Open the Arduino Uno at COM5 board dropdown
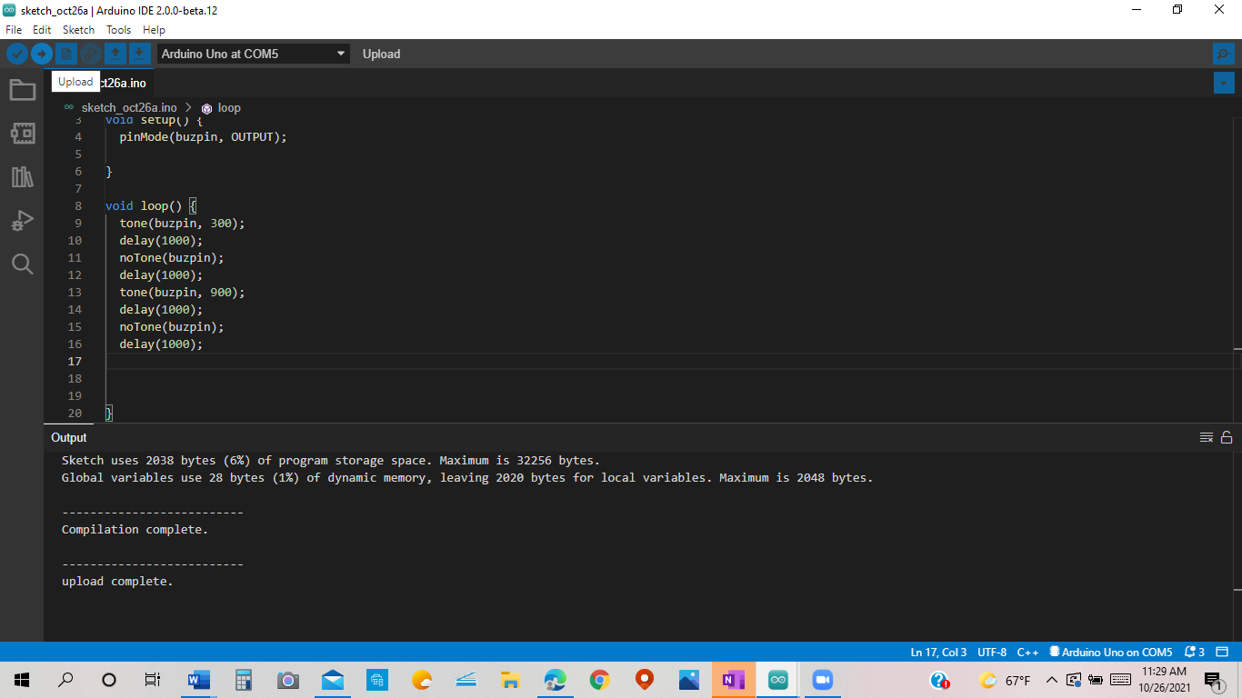 [253, 54]
